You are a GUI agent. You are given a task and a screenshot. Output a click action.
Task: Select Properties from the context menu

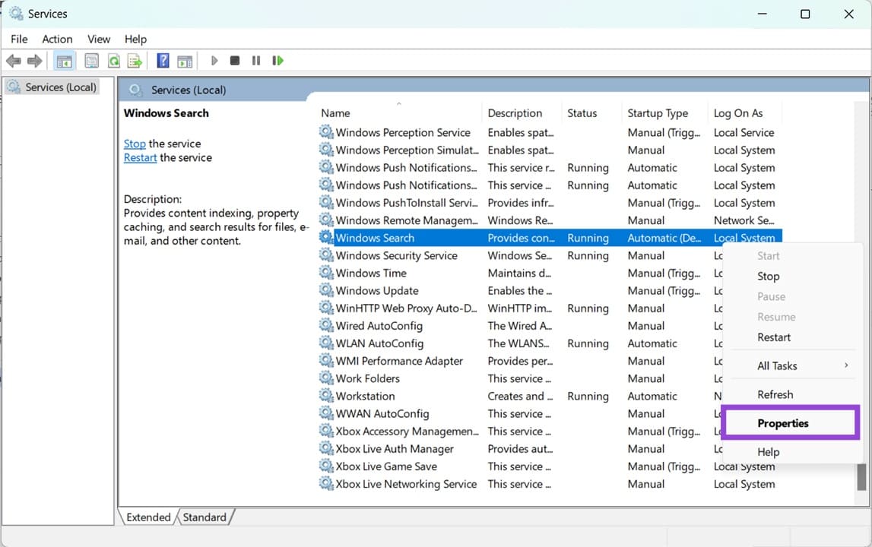783,423
